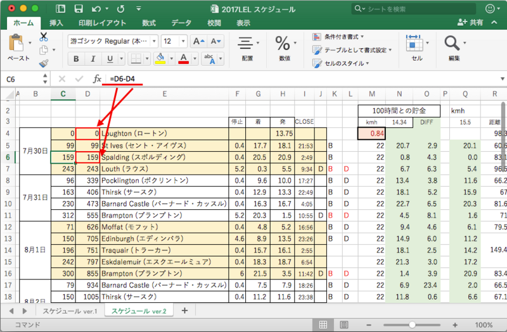Copy selection with the copy icon
This screenshot has height=332, width=507.
coord(44,50)
